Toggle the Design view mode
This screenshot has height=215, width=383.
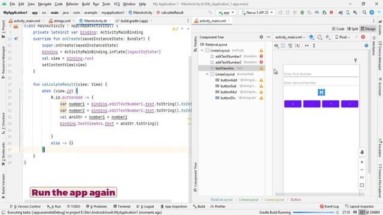[x=368, y=29]
